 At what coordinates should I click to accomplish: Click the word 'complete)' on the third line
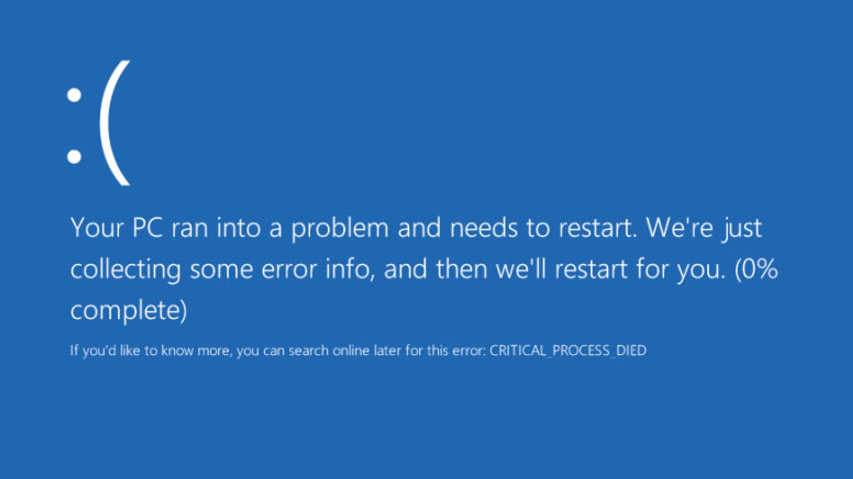click(x=128, y=311)
